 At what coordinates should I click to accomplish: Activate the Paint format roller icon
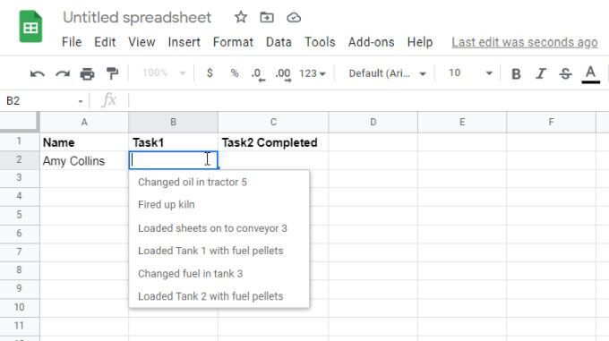click(112, 73)
